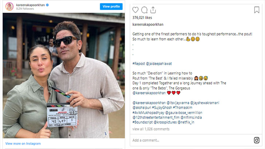Screen dimensions: 265x149
Task: Open View more on Instagram link
Action: [x=23, y=144]
